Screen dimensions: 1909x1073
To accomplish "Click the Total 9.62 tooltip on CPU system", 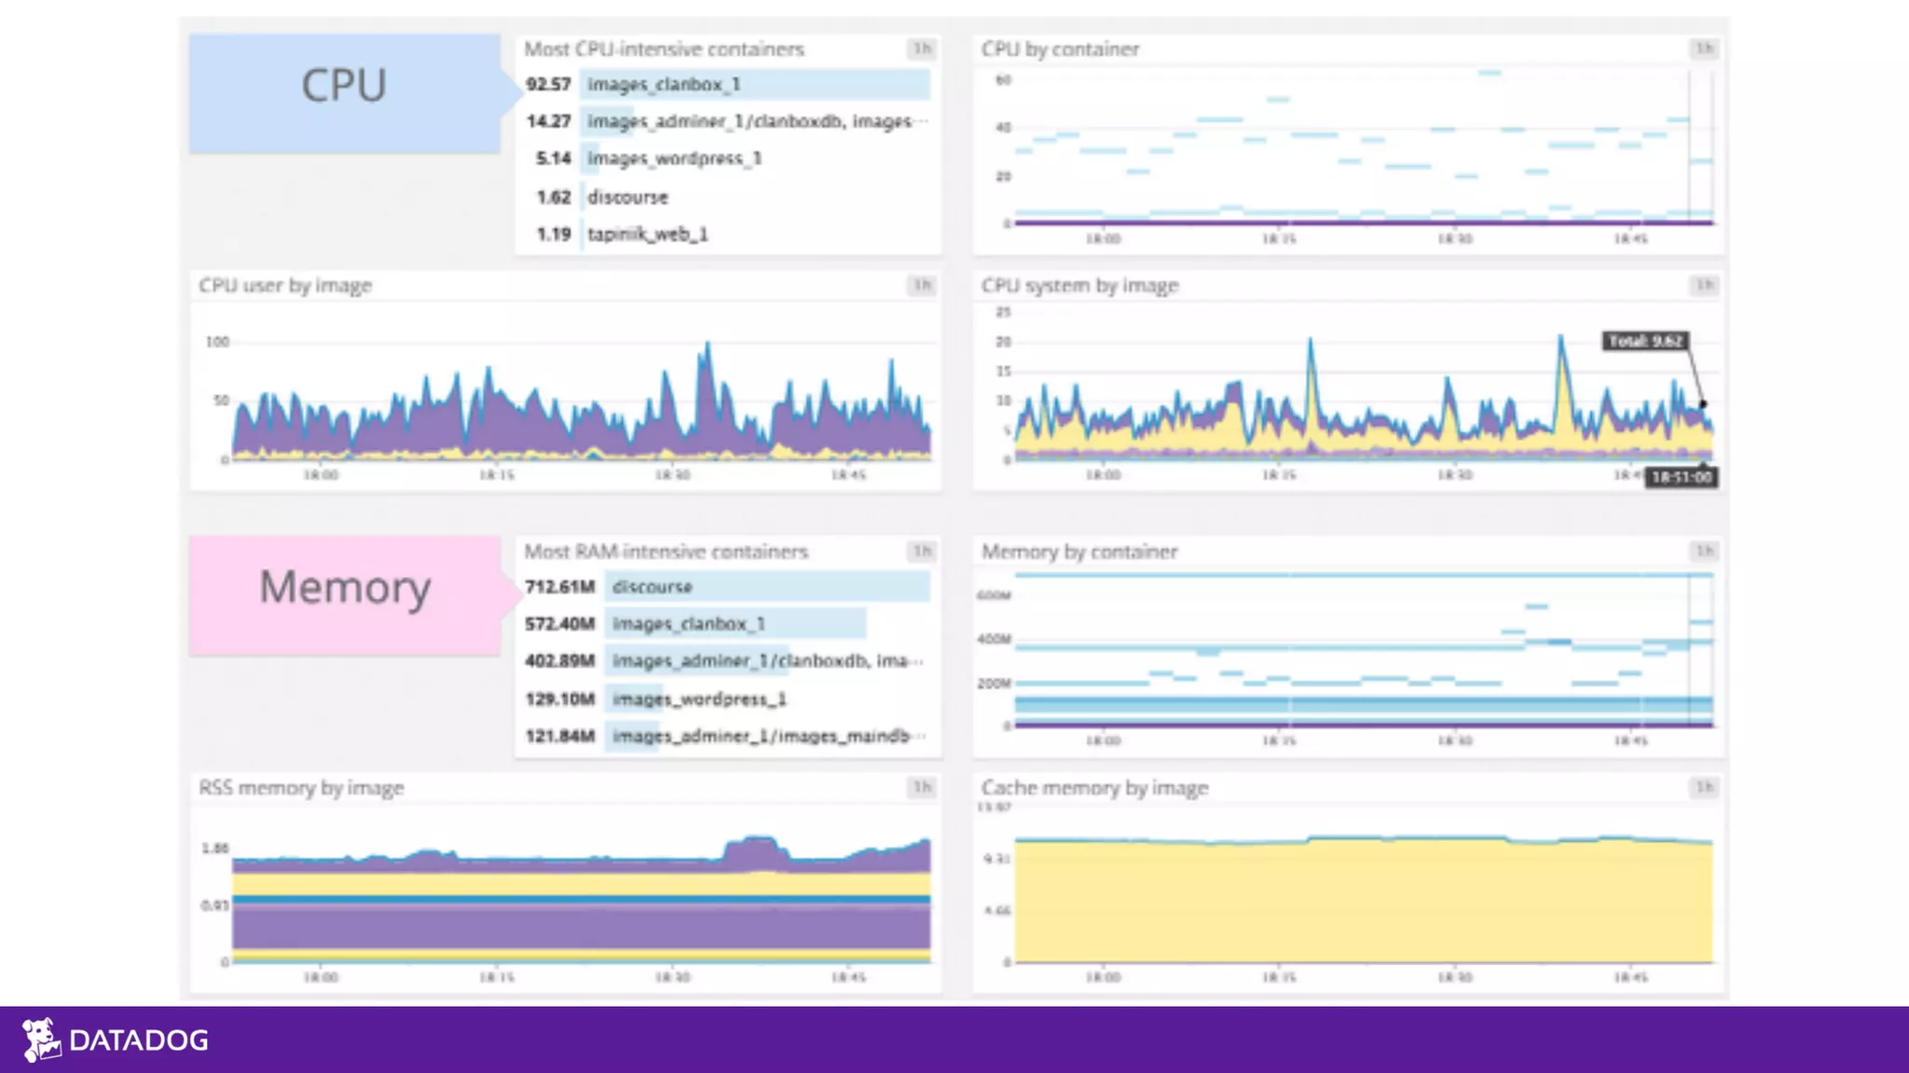I will click(1645, 341).
